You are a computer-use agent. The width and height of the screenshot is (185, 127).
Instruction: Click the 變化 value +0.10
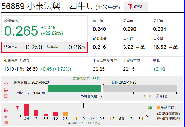click(x=159, y=69)
